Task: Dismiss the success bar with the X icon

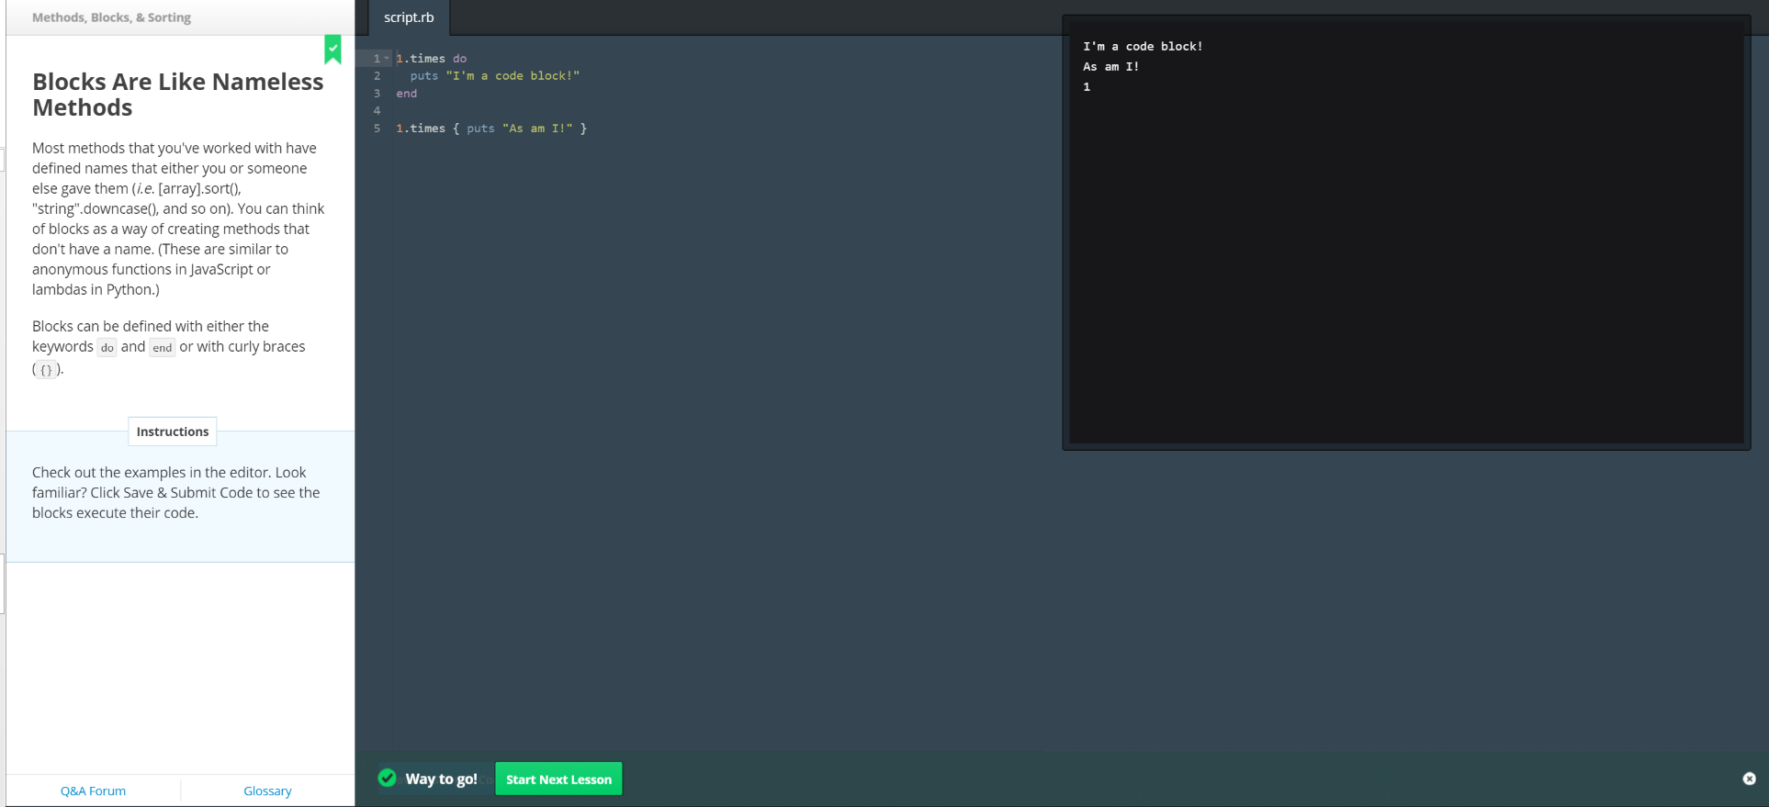Action: click(1749, 779)
